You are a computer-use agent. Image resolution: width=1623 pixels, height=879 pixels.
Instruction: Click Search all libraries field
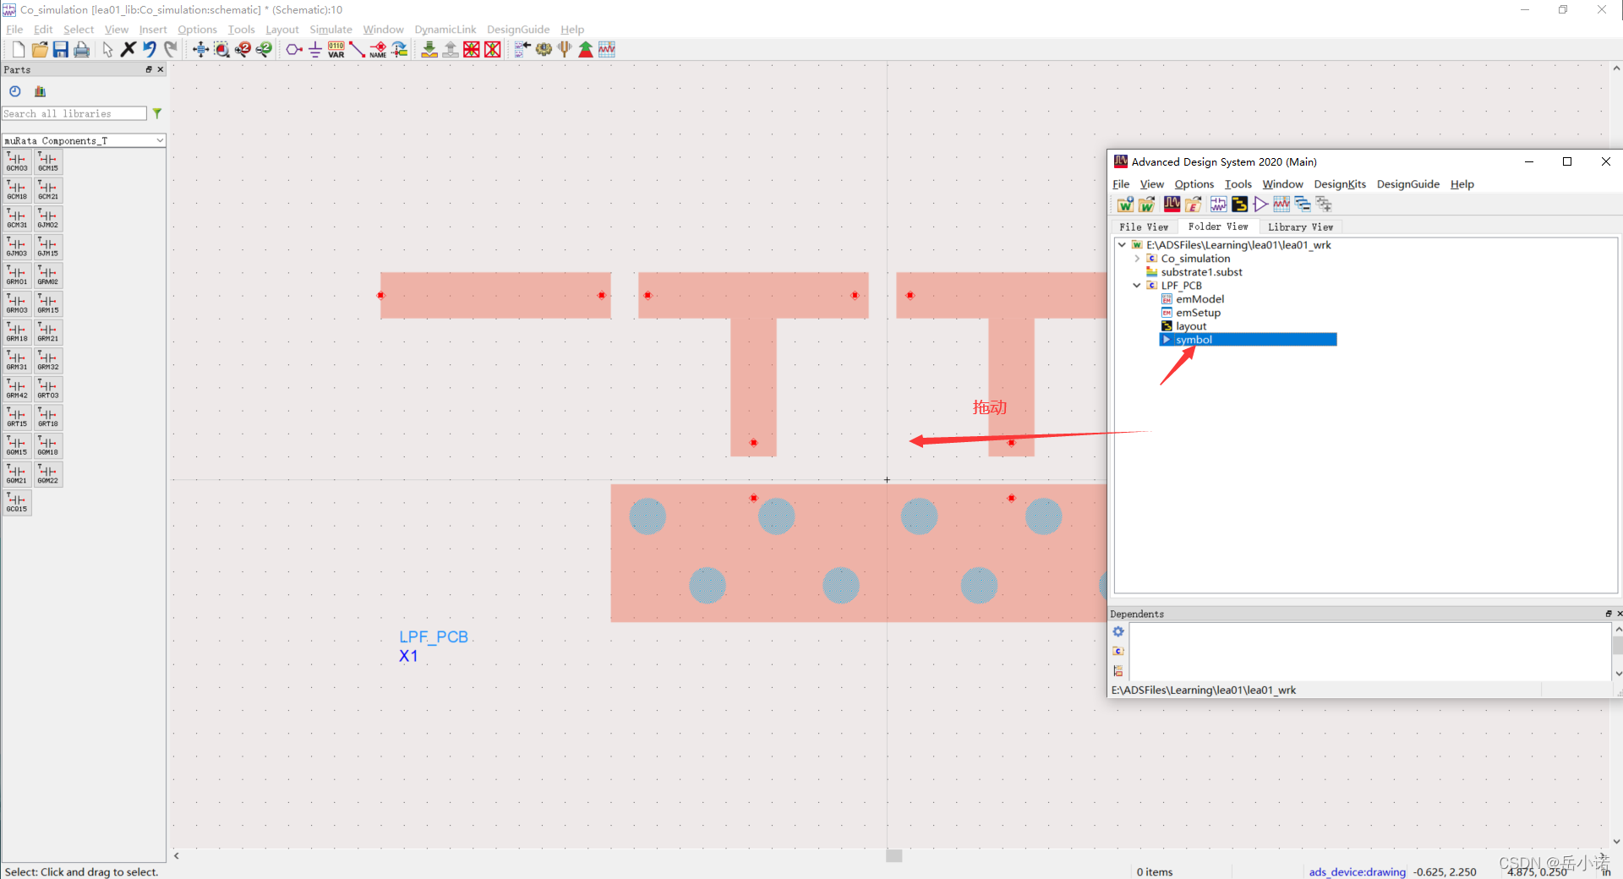point(74,113)
